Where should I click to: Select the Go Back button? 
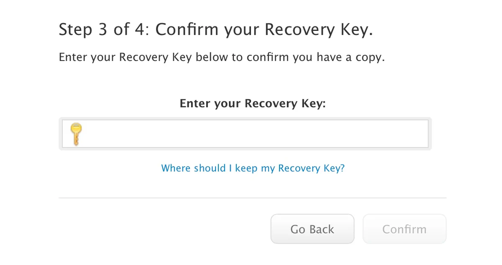click(312, 229)
